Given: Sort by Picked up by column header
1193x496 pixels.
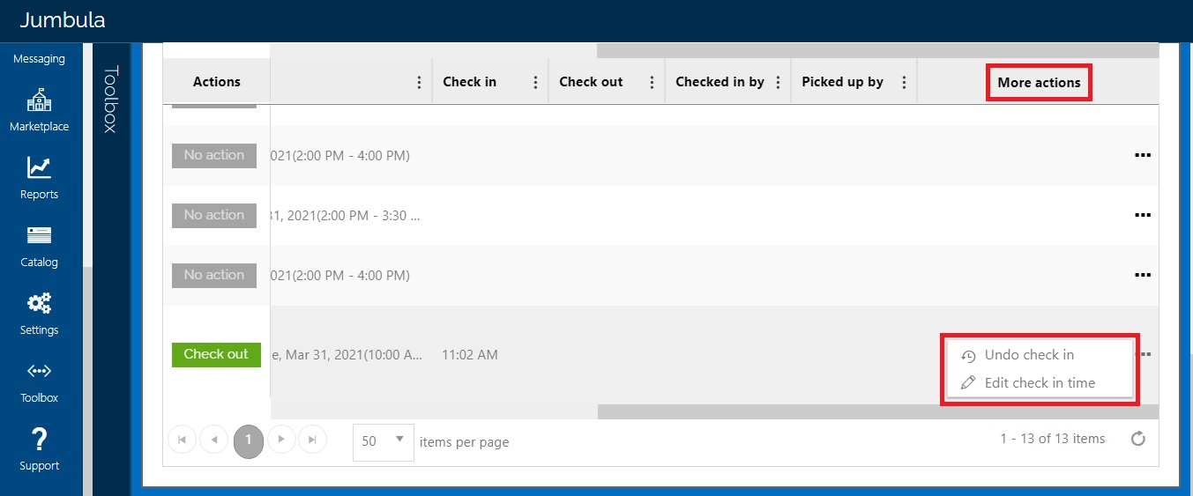Looking at the screenshot, I should [842, 82].
